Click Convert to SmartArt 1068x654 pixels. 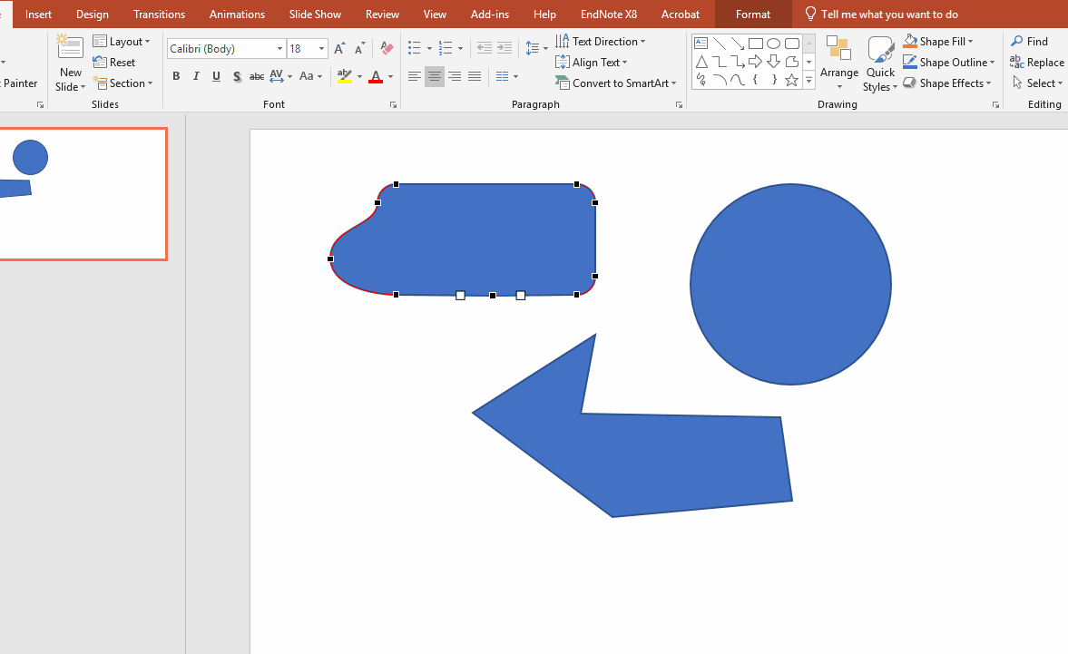[x=616, y=83]
